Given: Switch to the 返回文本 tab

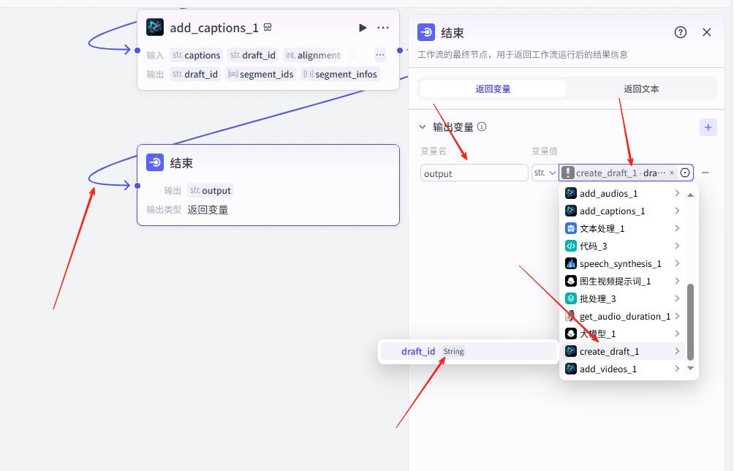Looking at the screenshot, I should pos(641,88).
